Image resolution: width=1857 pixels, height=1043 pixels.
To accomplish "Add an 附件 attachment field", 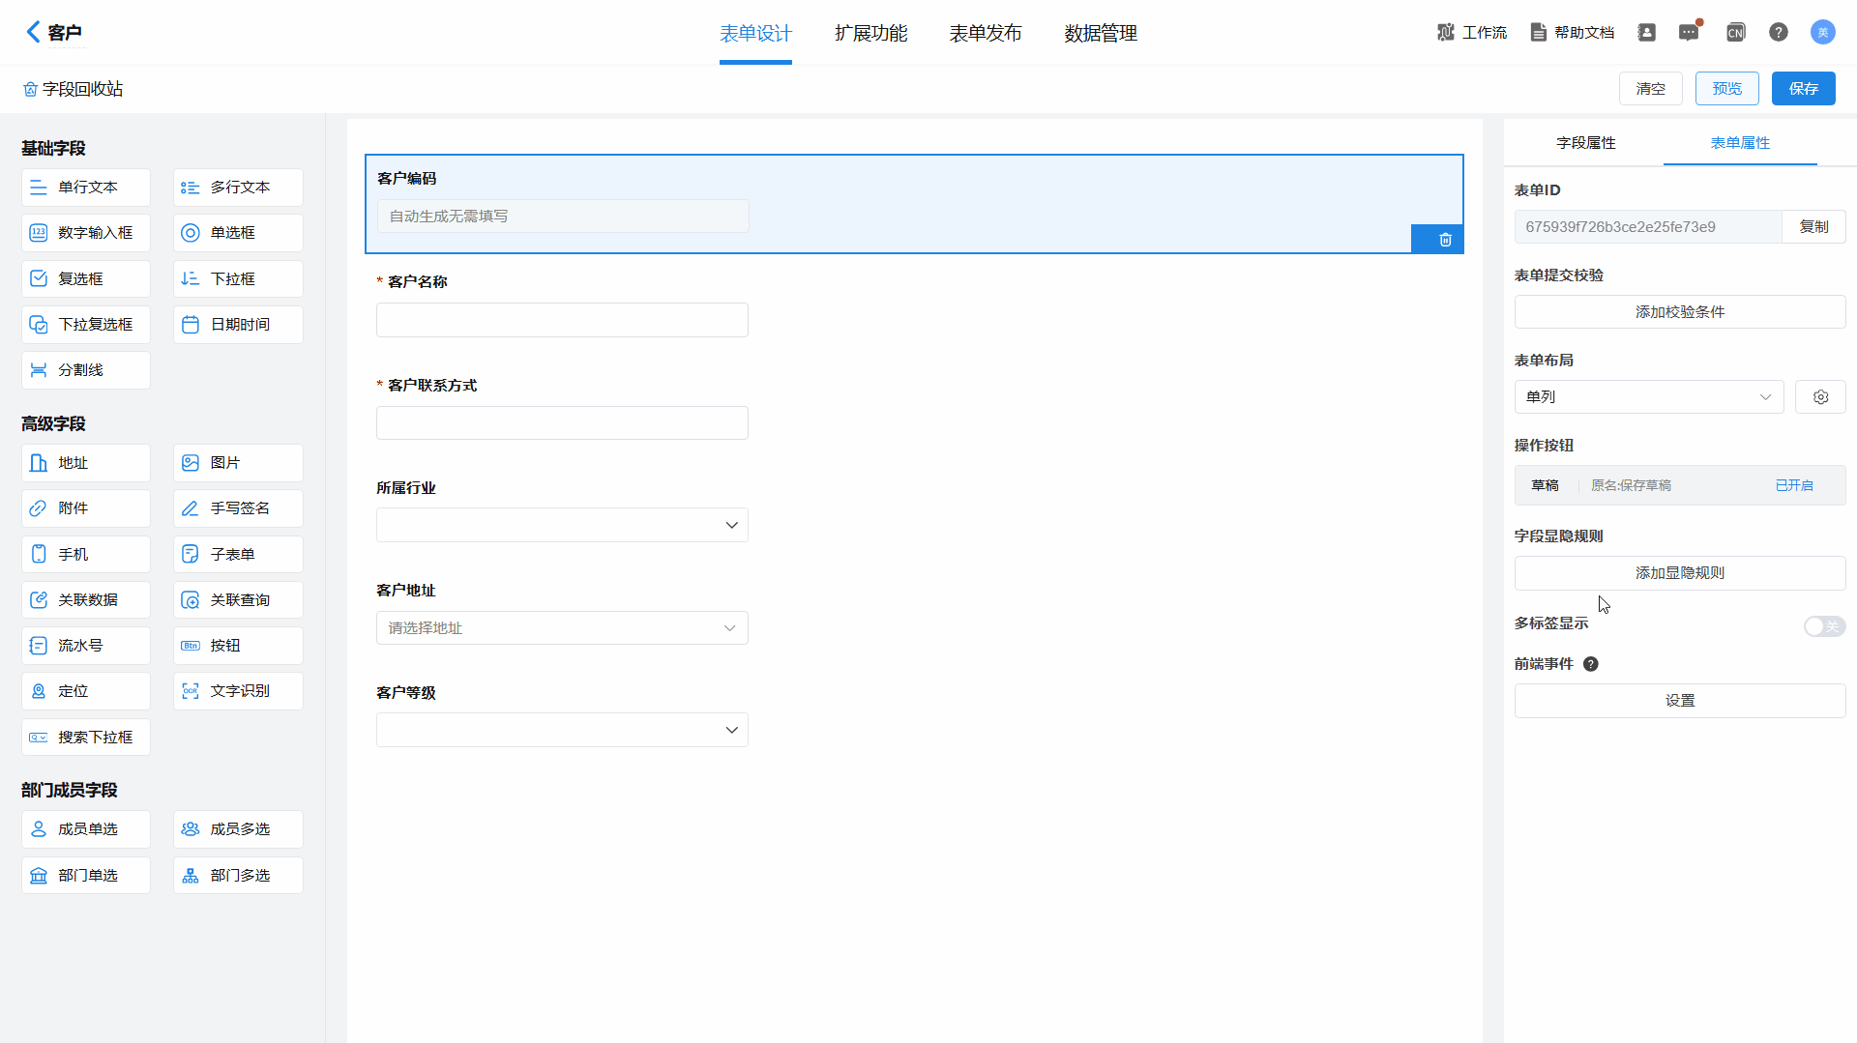I will (x=86, y=508).
